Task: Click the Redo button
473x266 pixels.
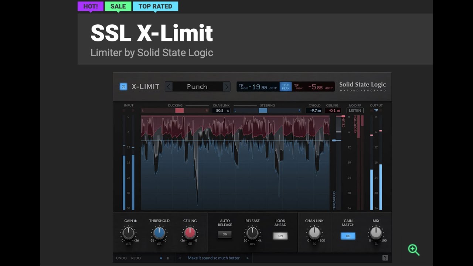Action: coord(136,258)
